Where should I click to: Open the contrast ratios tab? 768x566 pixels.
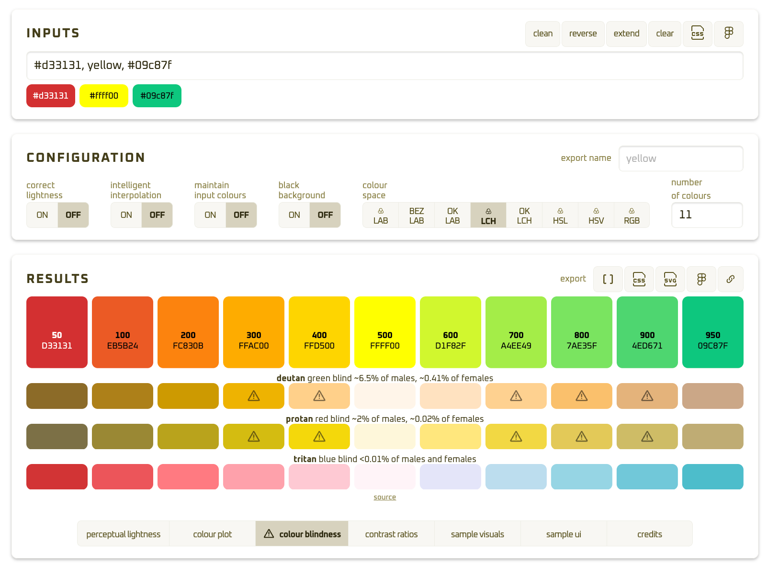[391, 534]
